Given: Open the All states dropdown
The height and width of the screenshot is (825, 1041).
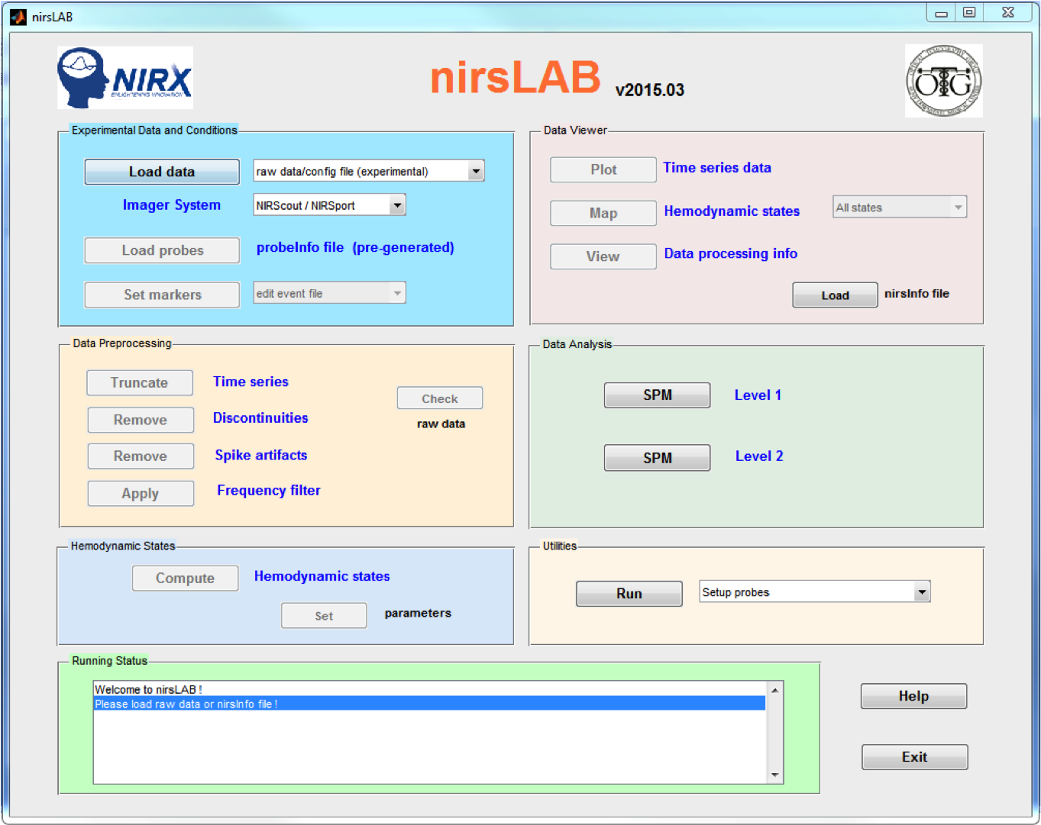Looking at the screenshot, I should (x=900, y=207).
